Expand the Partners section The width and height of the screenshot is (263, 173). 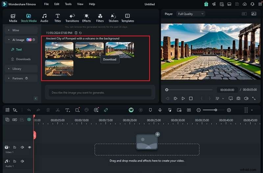(x=21, y=78)
